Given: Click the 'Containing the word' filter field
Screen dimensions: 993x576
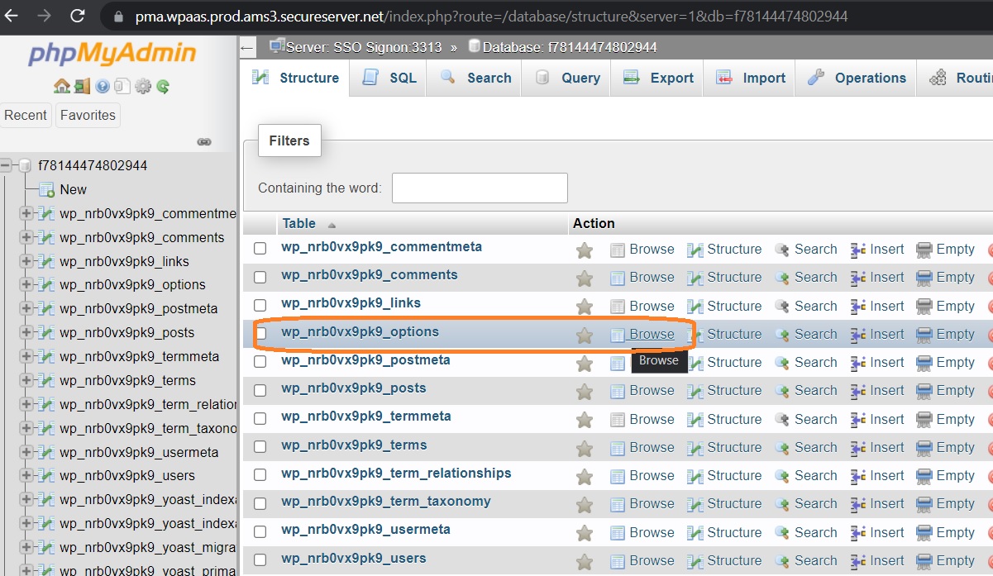Looking at the screenshot, I should tap(480, 188).
